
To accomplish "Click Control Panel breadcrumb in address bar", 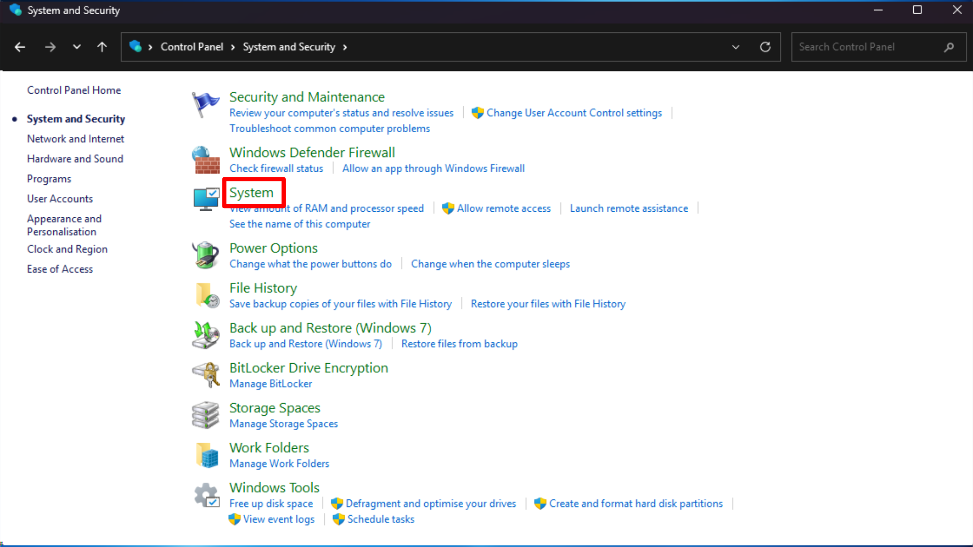I will click(x=192, y=47).
